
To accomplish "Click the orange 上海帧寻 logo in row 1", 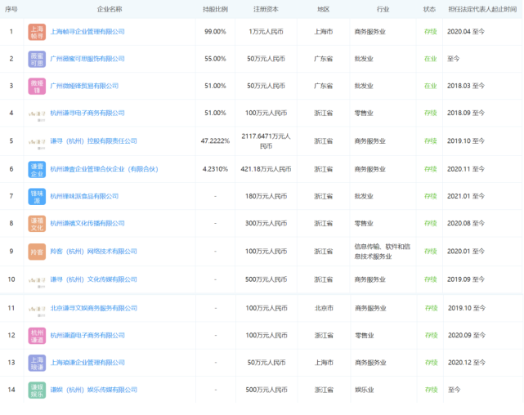I will point(37,32).
